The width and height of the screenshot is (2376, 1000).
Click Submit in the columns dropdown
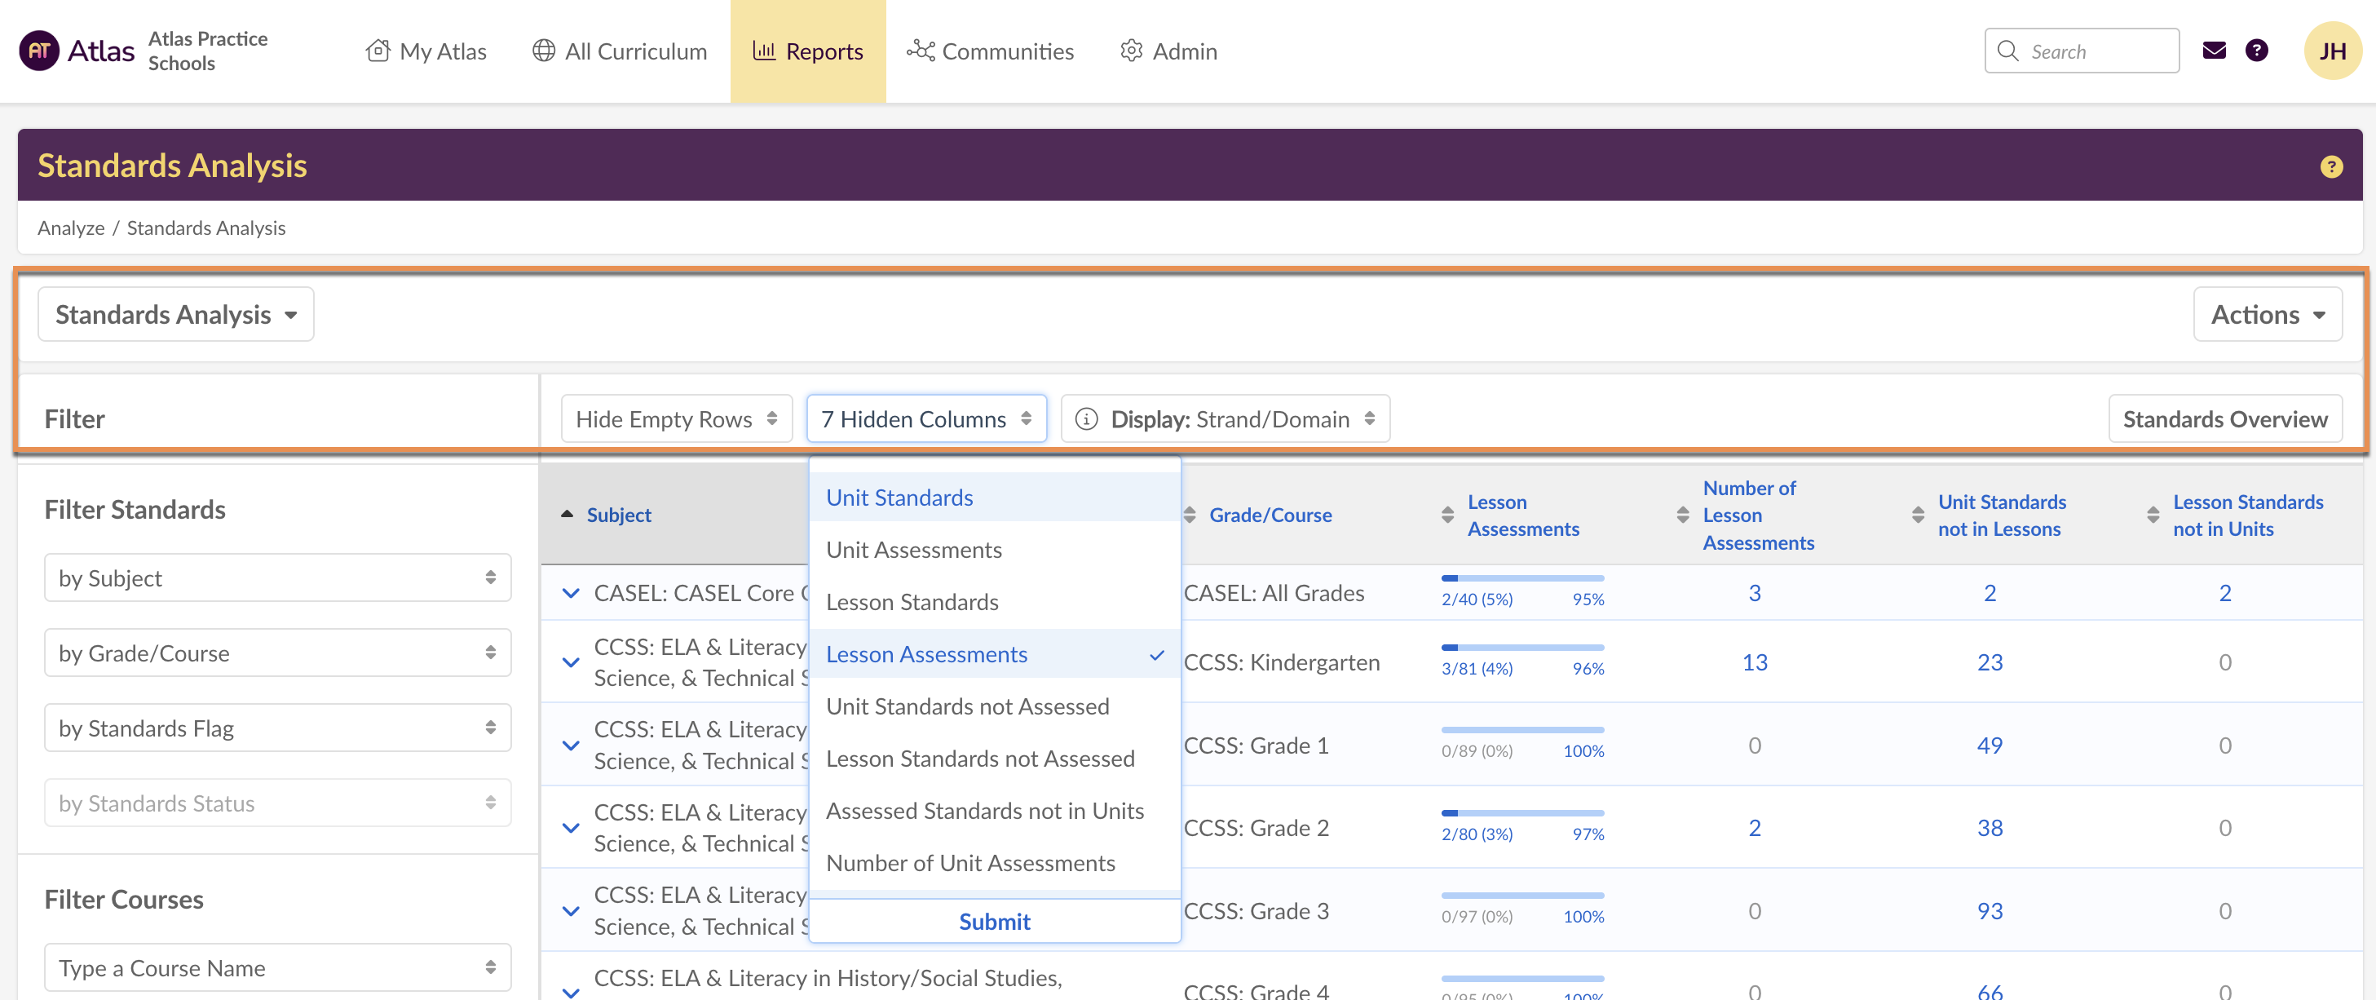(x=993, y=922)
